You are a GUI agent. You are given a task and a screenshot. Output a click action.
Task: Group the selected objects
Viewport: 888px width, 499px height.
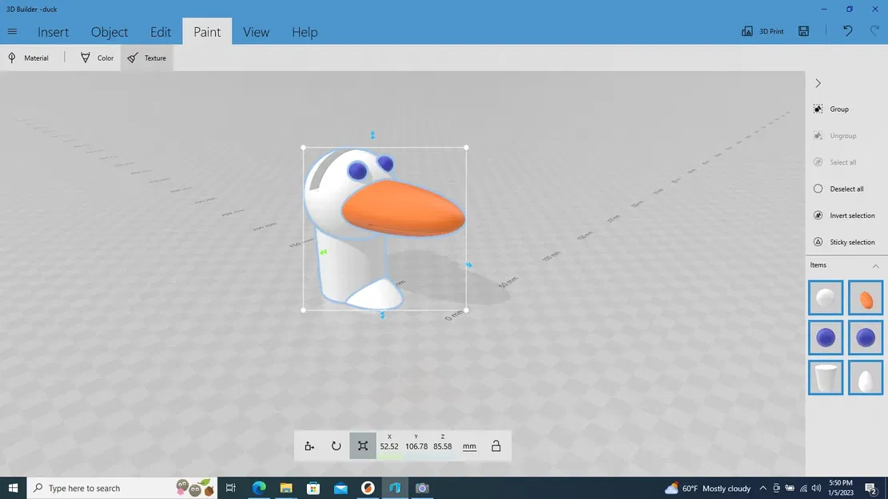831,109
